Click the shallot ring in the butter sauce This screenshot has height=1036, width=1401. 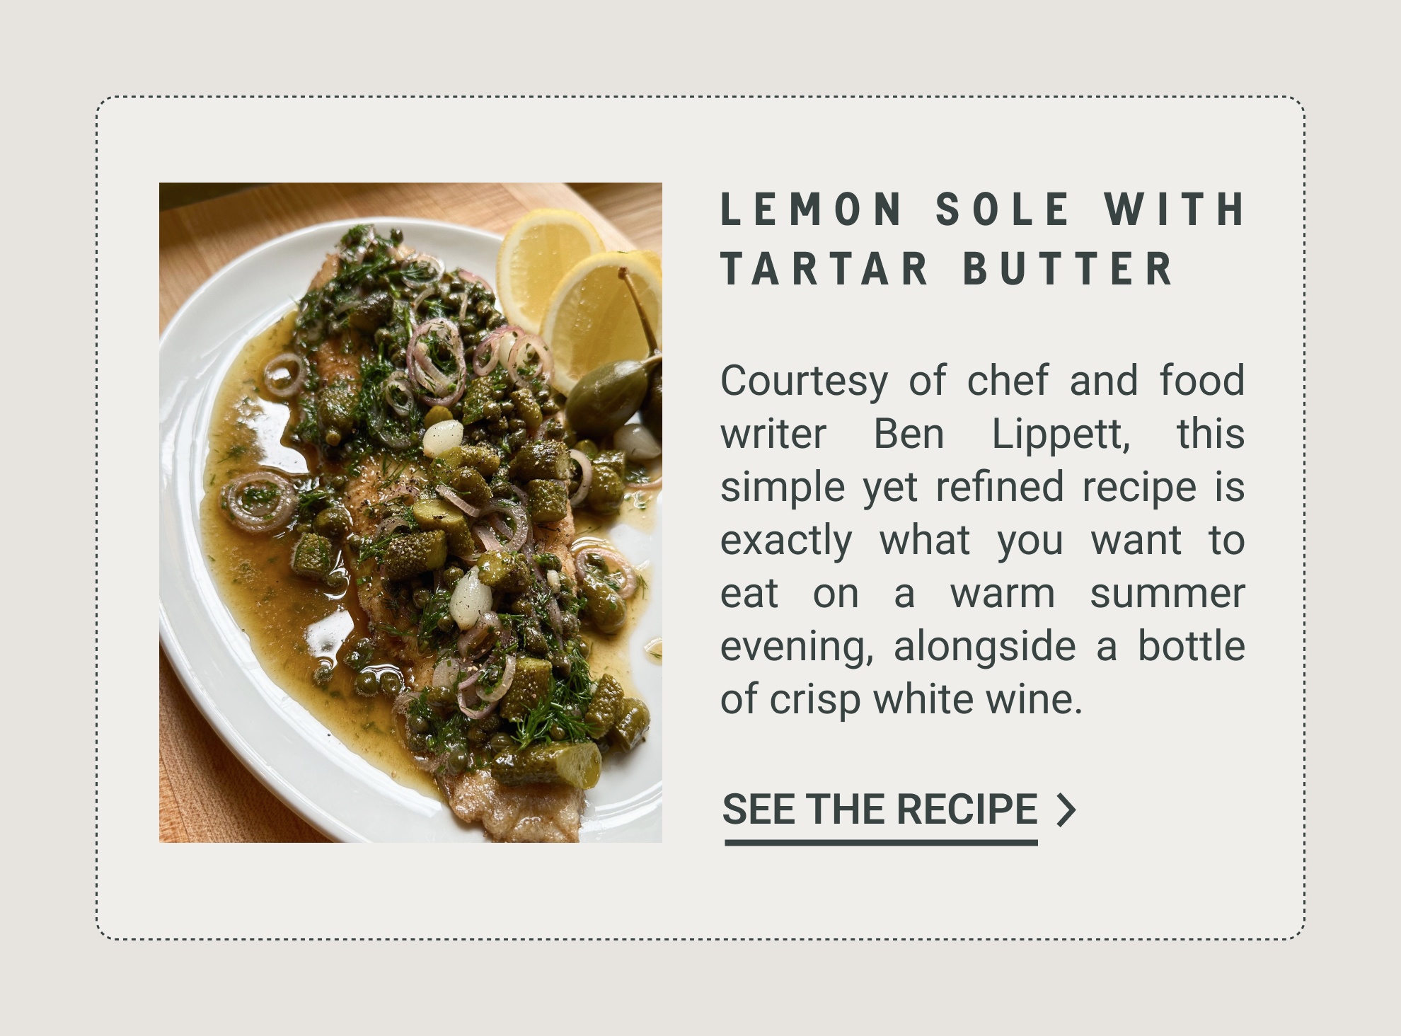(x=258, y=500)
